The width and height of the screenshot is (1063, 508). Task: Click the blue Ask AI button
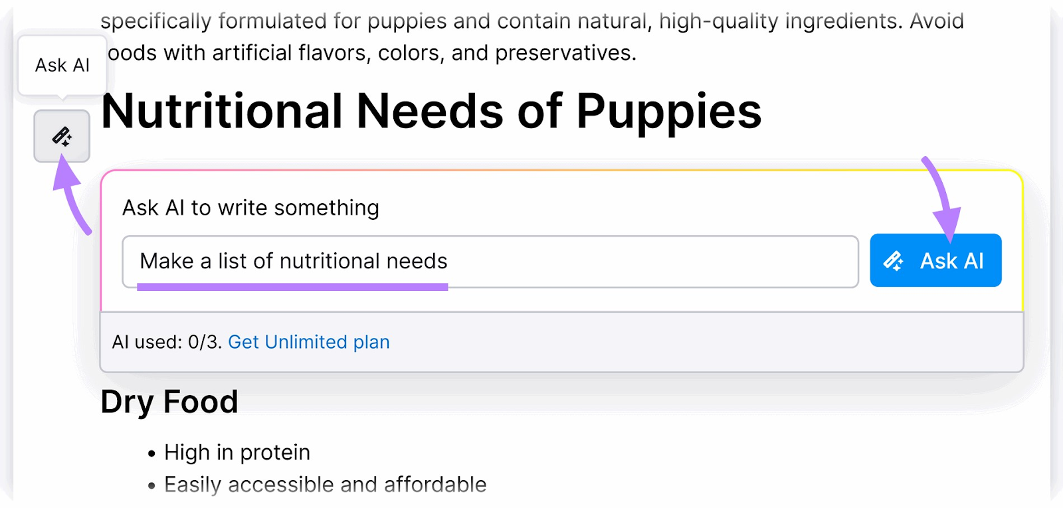tap(935, 260)
